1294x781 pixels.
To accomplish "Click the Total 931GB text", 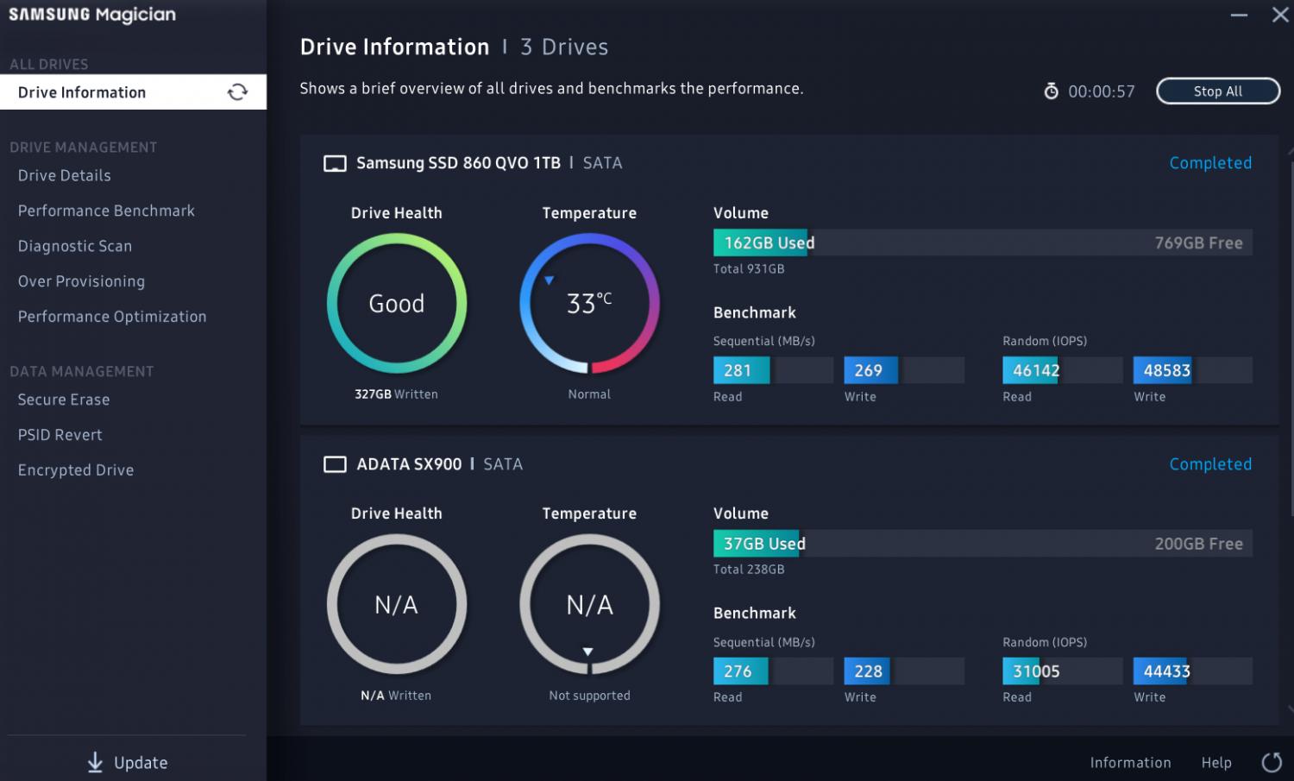I will (x=749, y=269).
